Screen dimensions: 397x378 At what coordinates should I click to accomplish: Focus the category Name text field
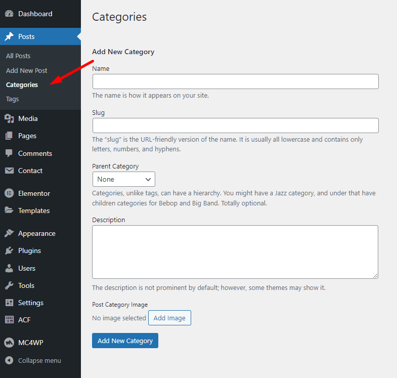point(235,81)
